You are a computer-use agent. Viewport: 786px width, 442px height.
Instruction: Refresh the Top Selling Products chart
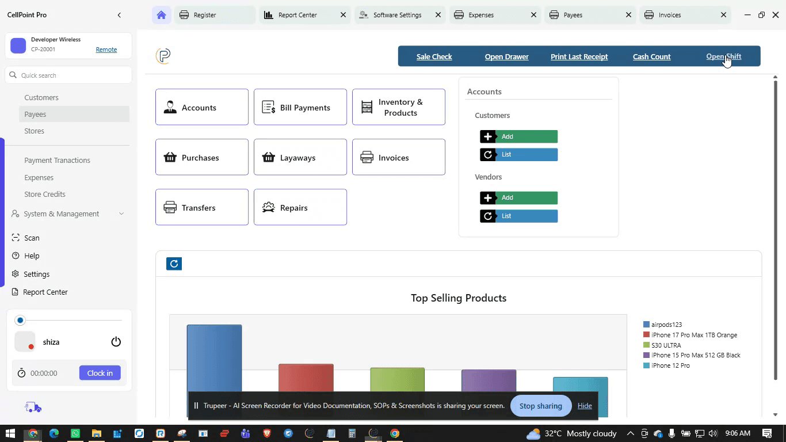point(174,264)
